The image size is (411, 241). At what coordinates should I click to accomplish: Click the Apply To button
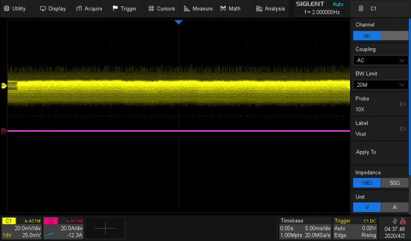pyautogui.click(x=380, y=152)
